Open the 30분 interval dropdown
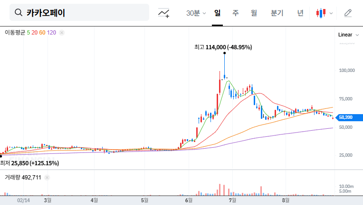The image size is (363, 205). pyautogui.click(x=196, y=13)
